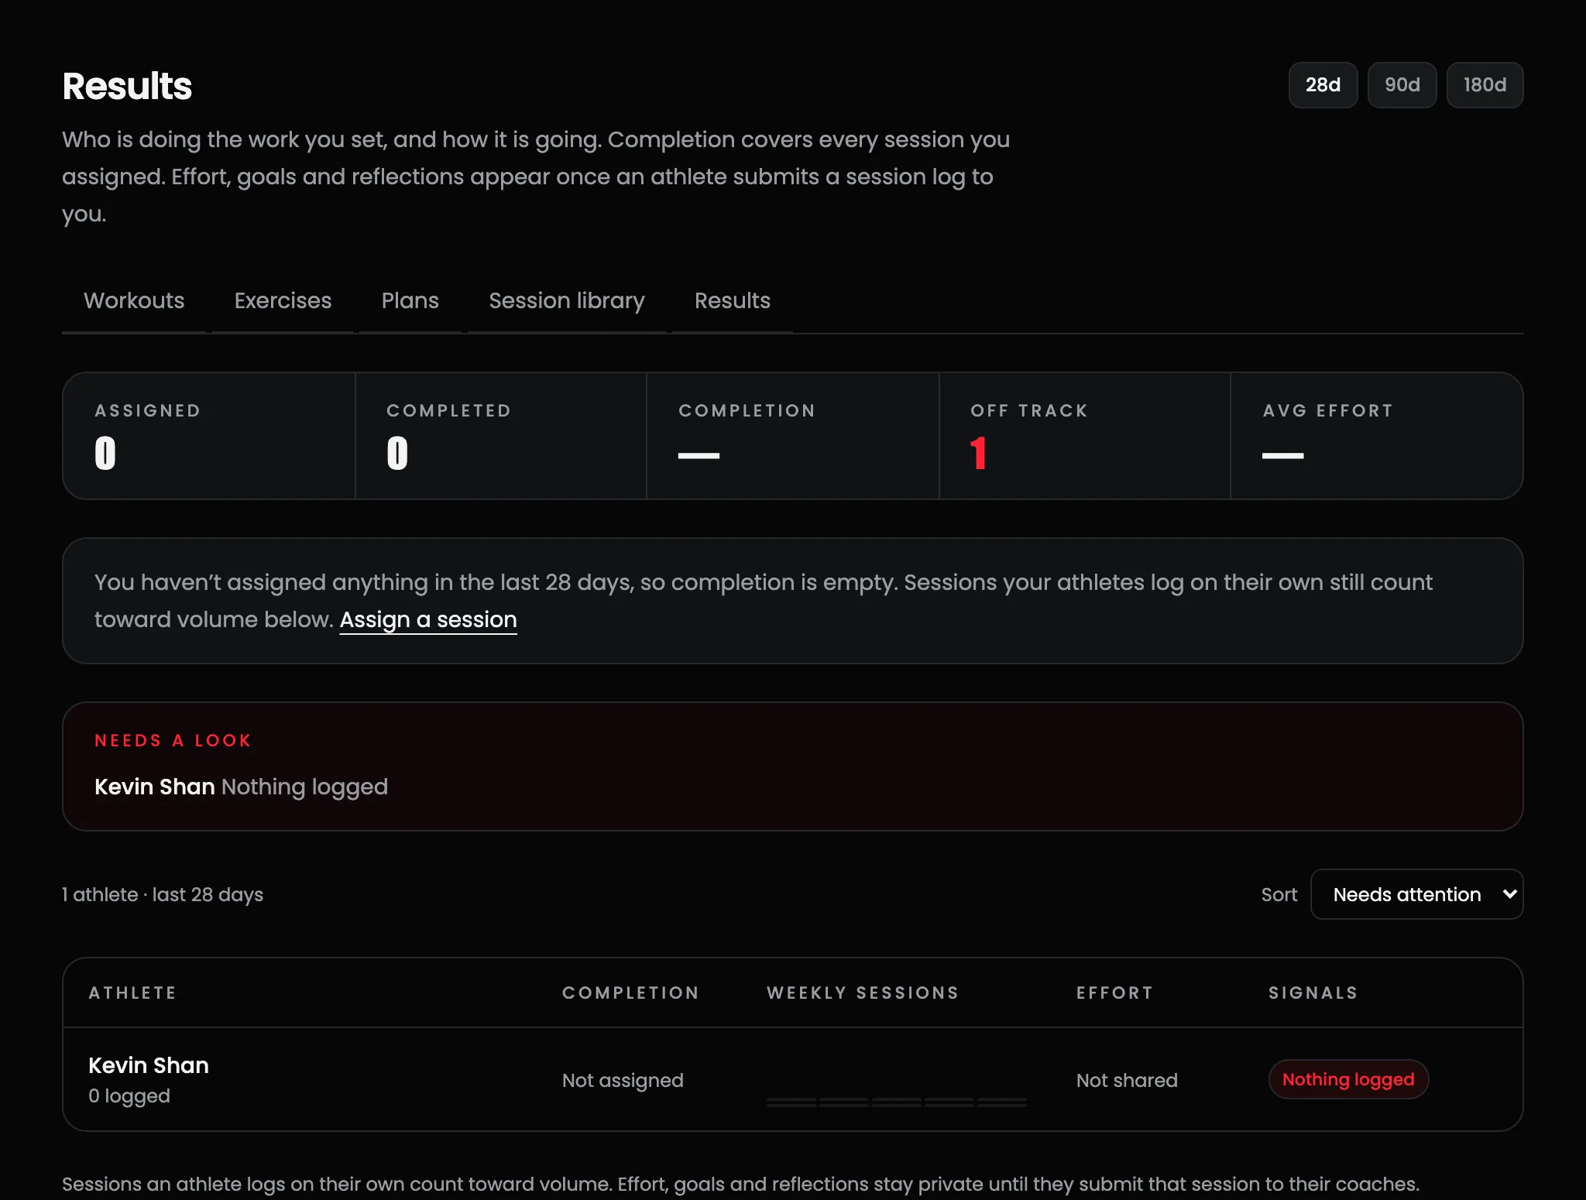Viewport: 1586px width, 1200px height.
Task: Open the Exercises tab
Action: 283,300
